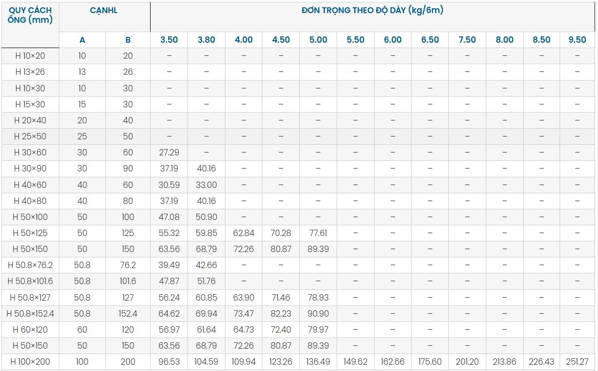This screenshot has height=371, width=598.
Task: Click the 9.50 thickness column header
Action: (578, 40)
